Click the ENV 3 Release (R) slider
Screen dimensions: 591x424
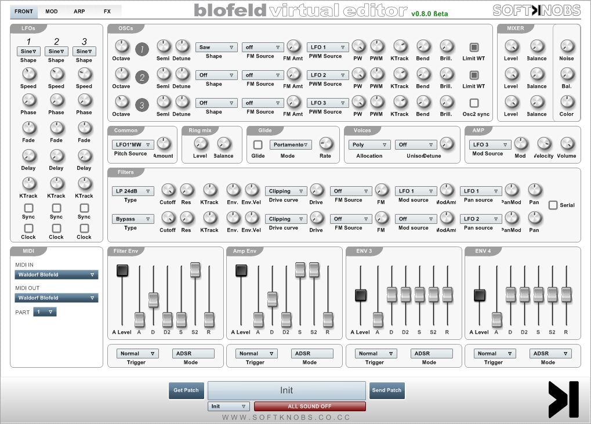[x=447, y=295]
